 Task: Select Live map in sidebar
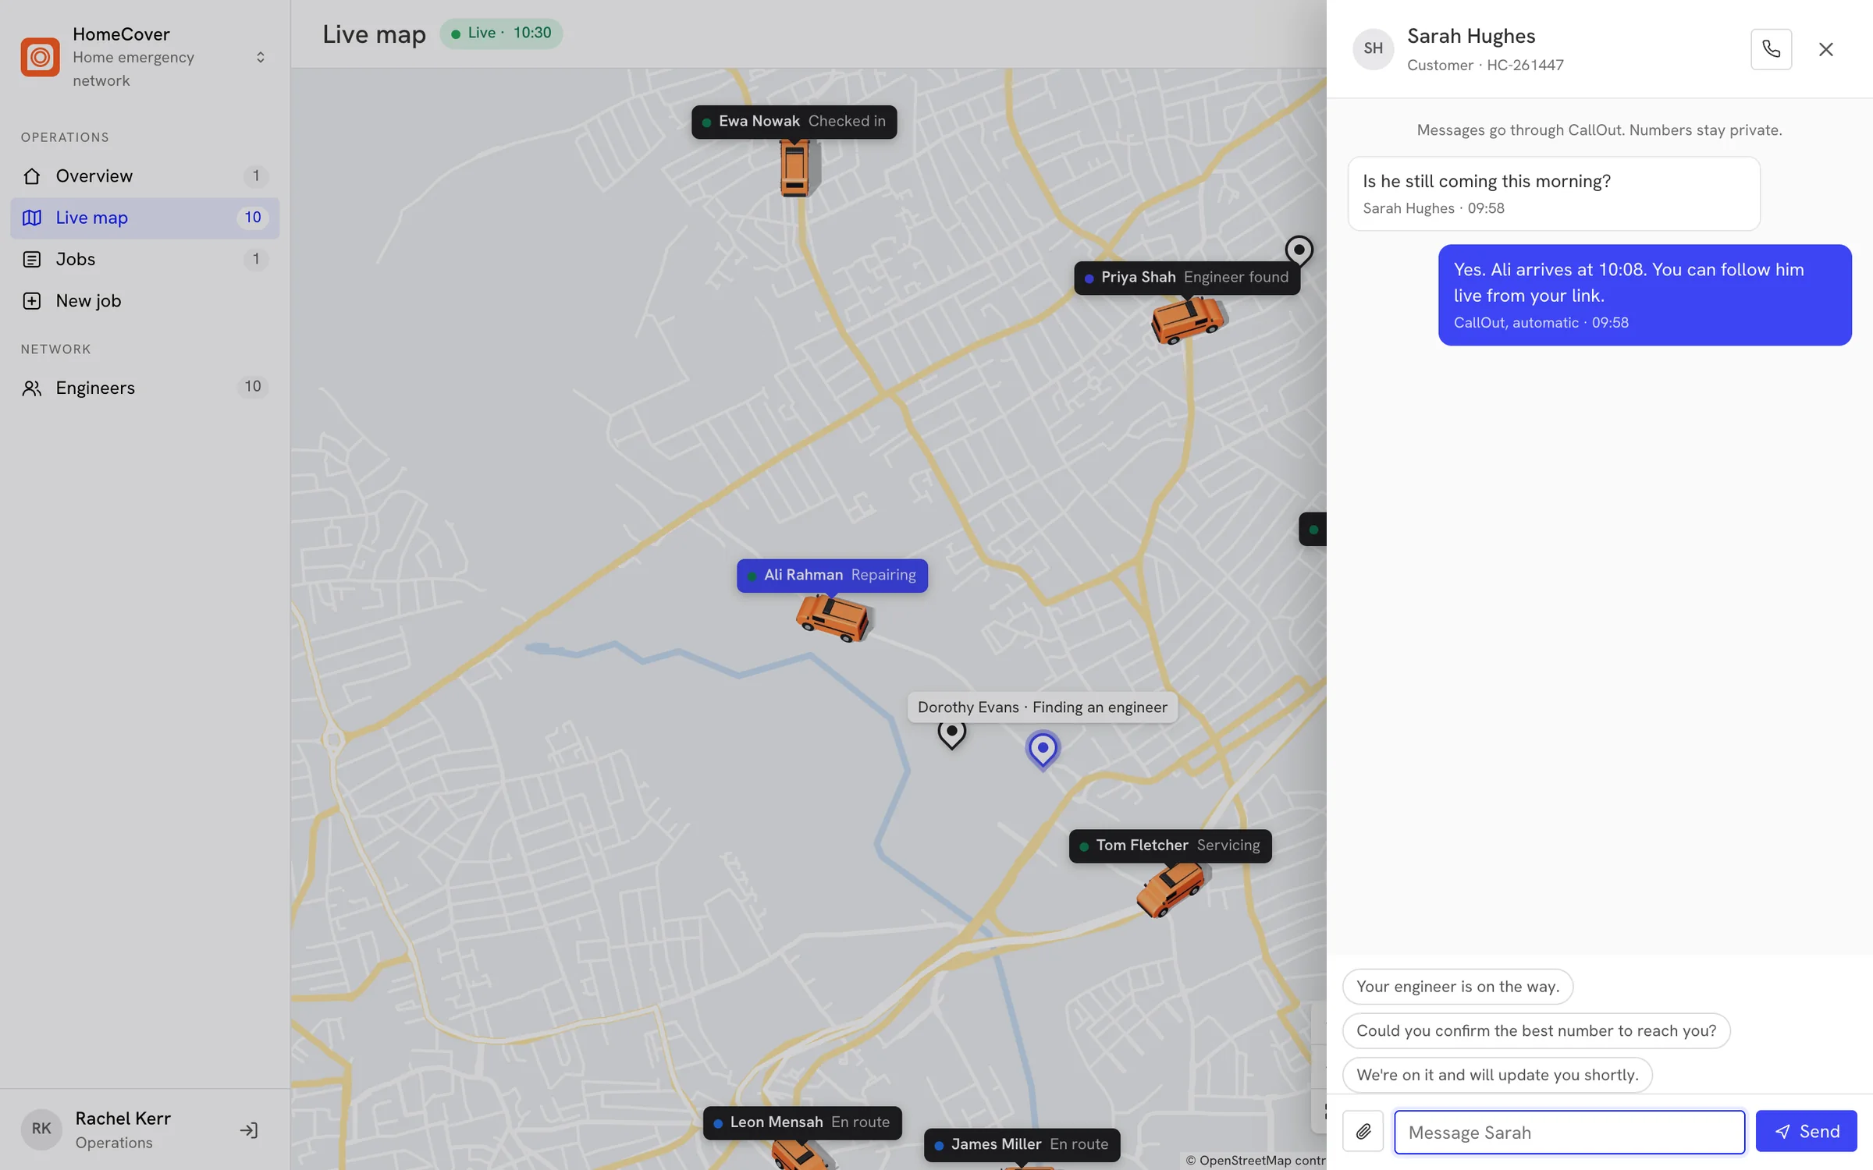pyautogui.click(x=145, y=218)
